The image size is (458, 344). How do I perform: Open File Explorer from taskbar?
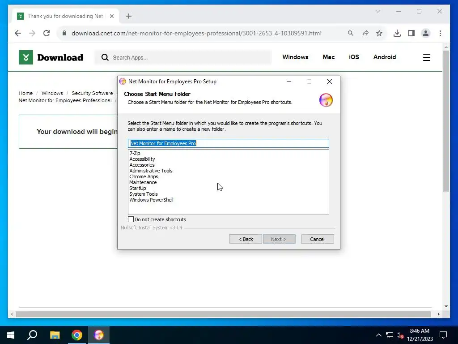pos(55,335)
